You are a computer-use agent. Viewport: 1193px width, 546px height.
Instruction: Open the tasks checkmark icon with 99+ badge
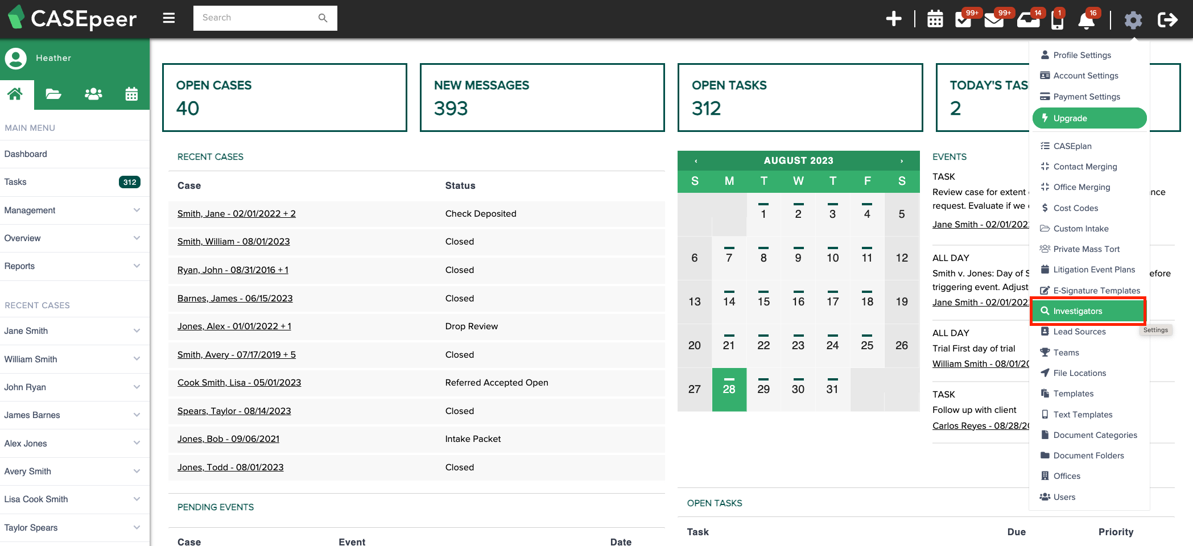click(963, 19)
